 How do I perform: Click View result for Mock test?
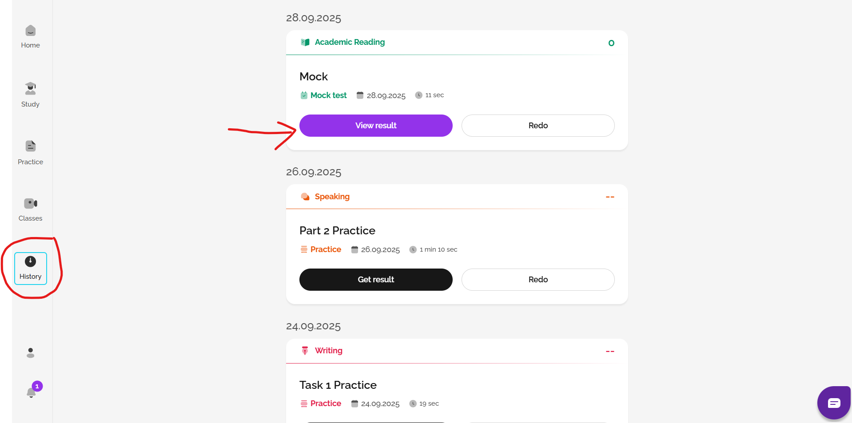coord(376,126)
